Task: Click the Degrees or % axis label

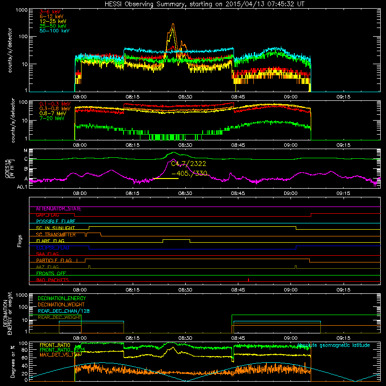Action: [x=13, y=361]
